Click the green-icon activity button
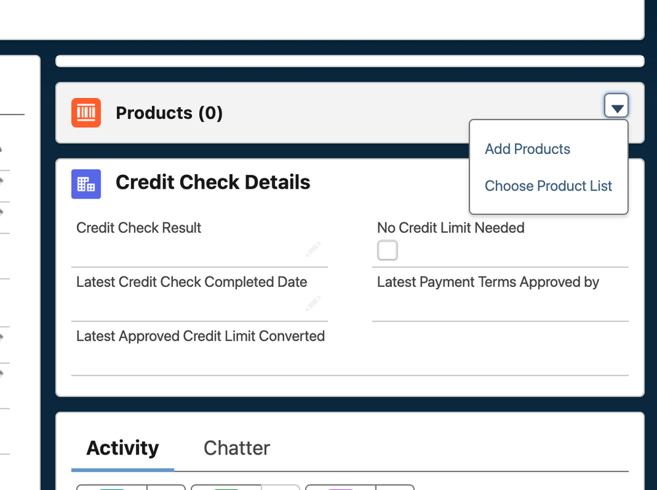The width and height of the screenshot is (657, 490). pyautogui.click(x=226, y=487)
